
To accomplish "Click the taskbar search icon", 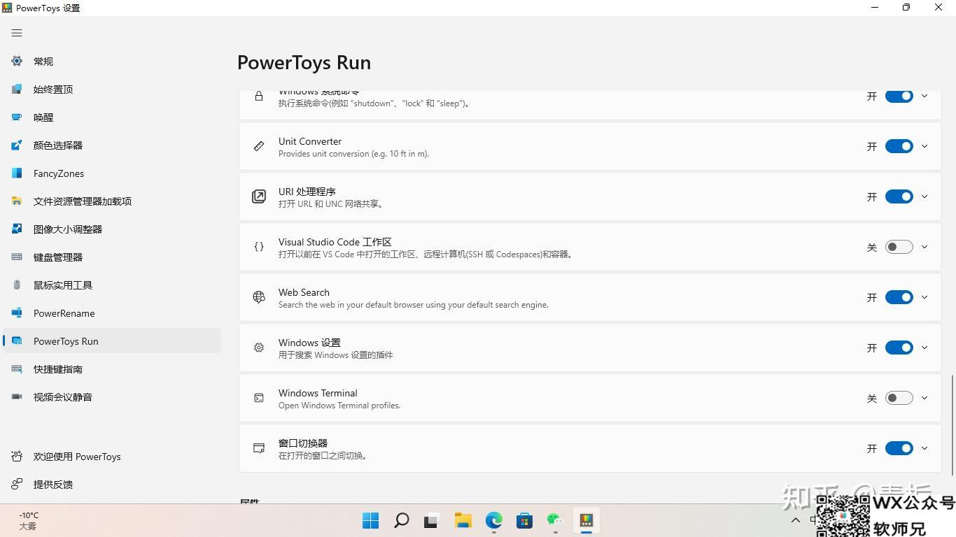I will click(x=401, y=520).
